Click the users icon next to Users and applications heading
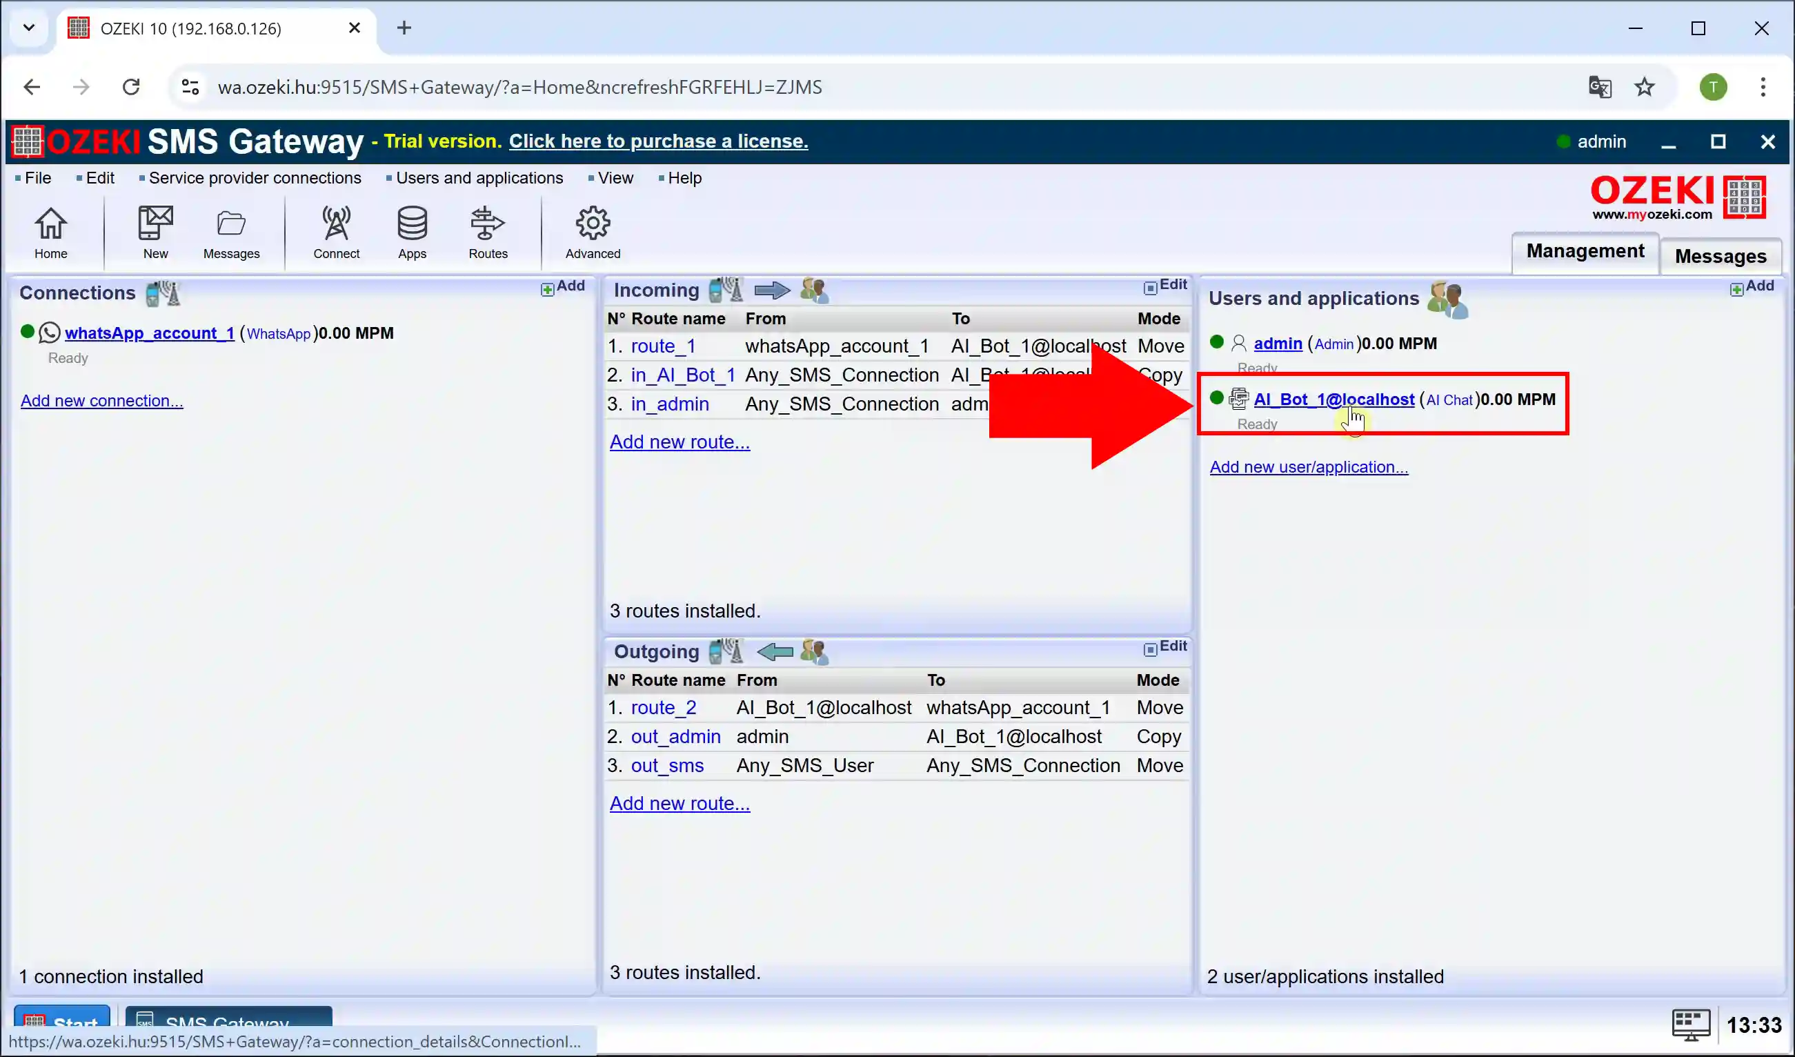This screenshot has width=1795, height=1057. point(1447,299)
